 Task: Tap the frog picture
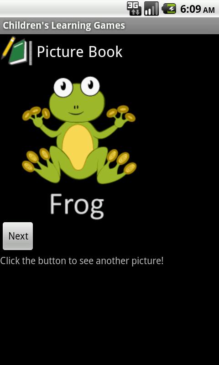79,130
